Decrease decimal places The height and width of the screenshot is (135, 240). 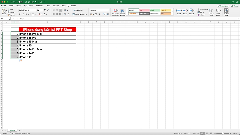click(x=108, y=14)
